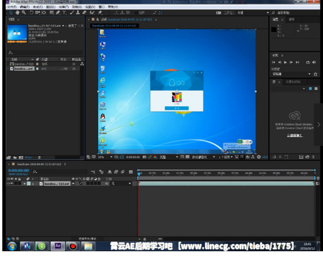Open the Libraries selection dropdown
The height and width of the screenshot is (257, 323).
coord(289,89)
